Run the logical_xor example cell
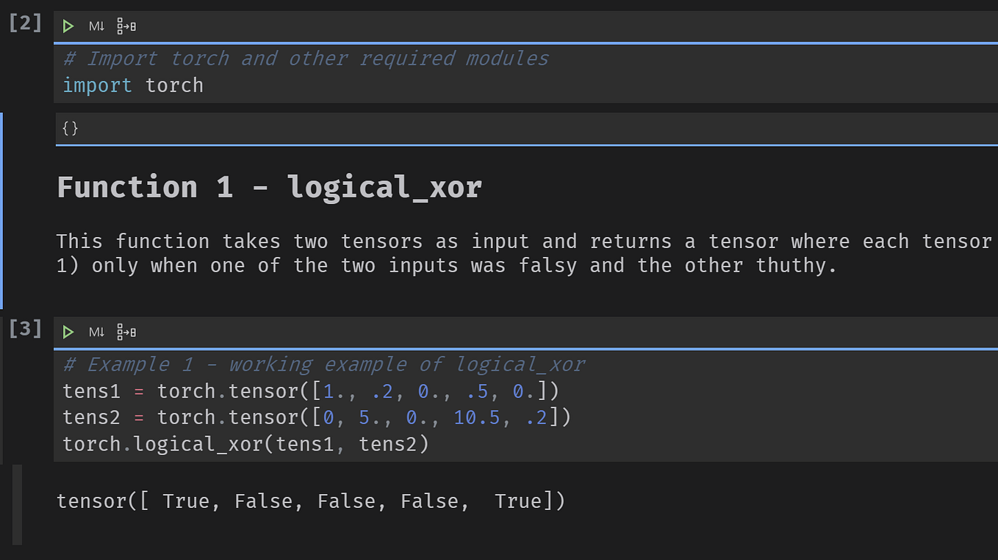This screenshot has height=560, width=998. [x=68, y=332]
